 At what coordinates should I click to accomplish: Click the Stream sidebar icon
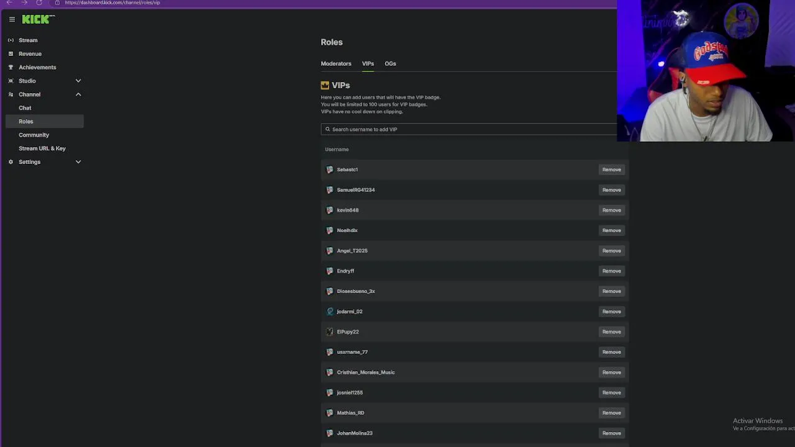[11, 40]
